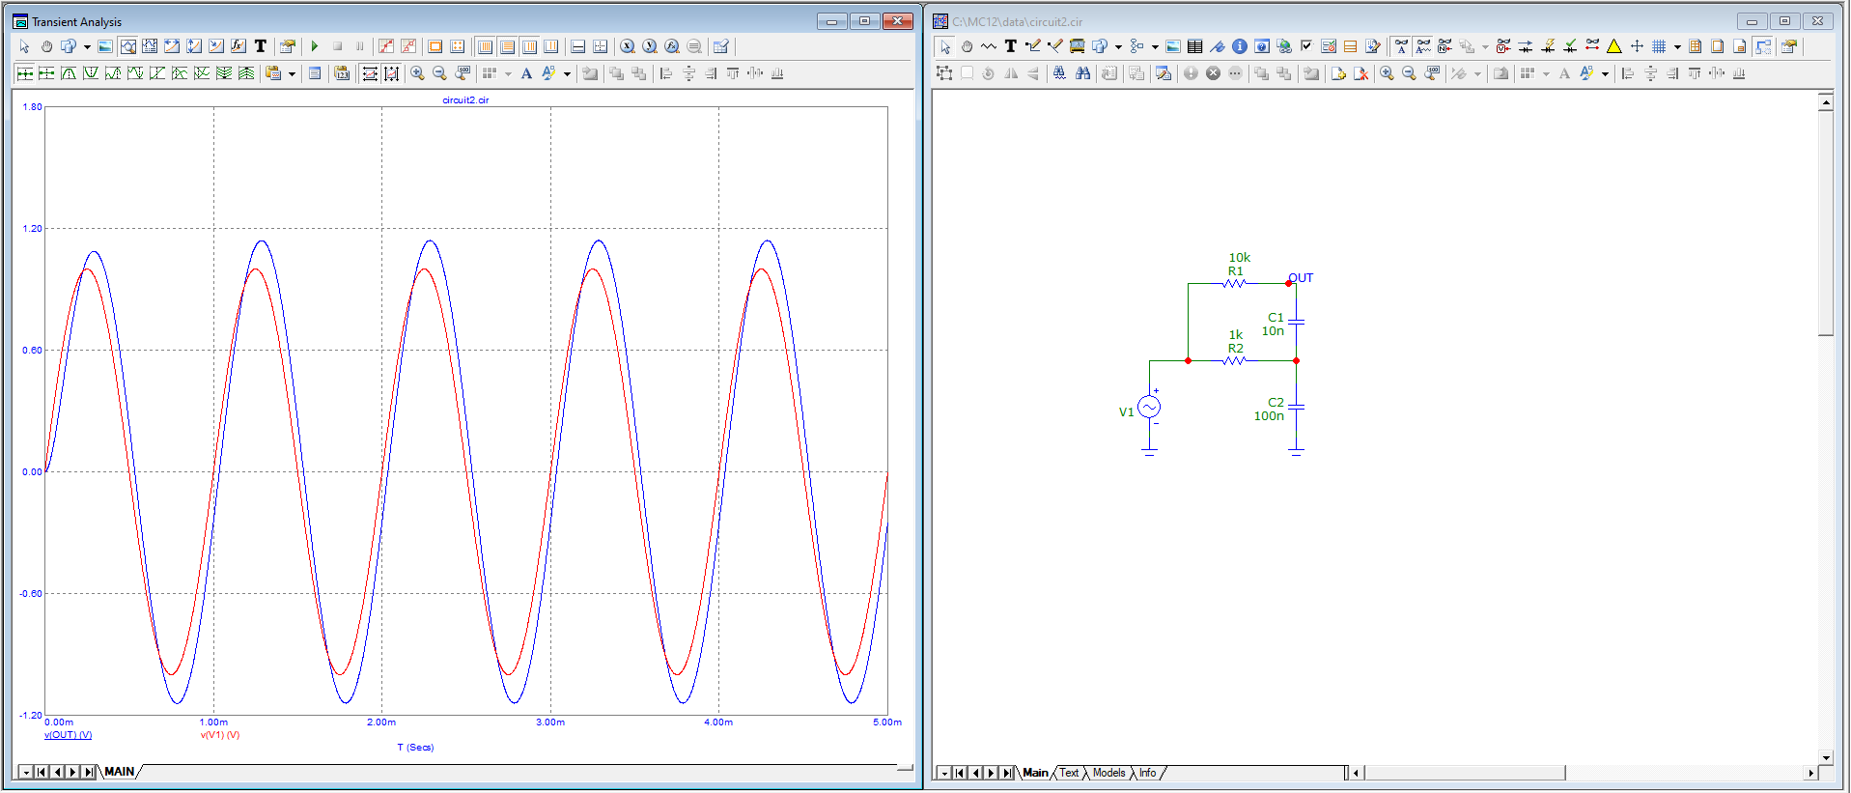Zoom in on the analysis plot
This screenshot has width=1851, height=793.
417,73
